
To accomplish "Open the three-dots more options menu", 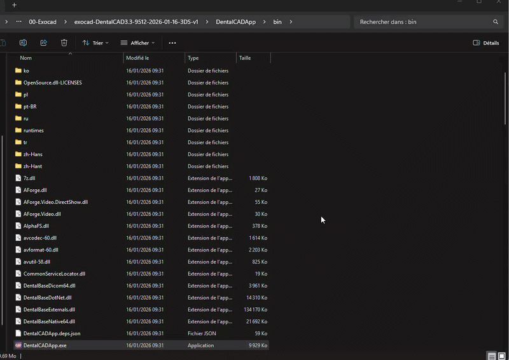I will pyautogui.click(x=172, y=43).
